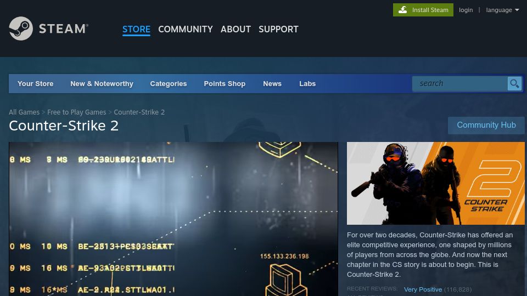Follow the Counter-Strike 2 breadcrumb link
The width and height of the screenshot is (527, 296).
pyautogui.click(x=139, y=112)
